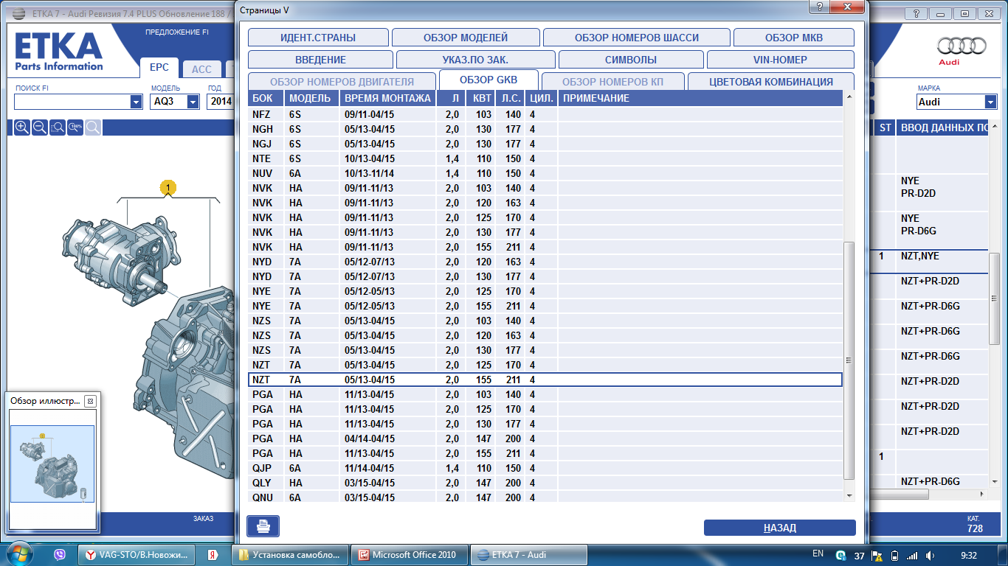Image resolution: width=1008 pixels, height=566 pixels.
Task: Click the ОБЗОР НОМЕРОВ ШАССИ button
Action: coord(637,38)
